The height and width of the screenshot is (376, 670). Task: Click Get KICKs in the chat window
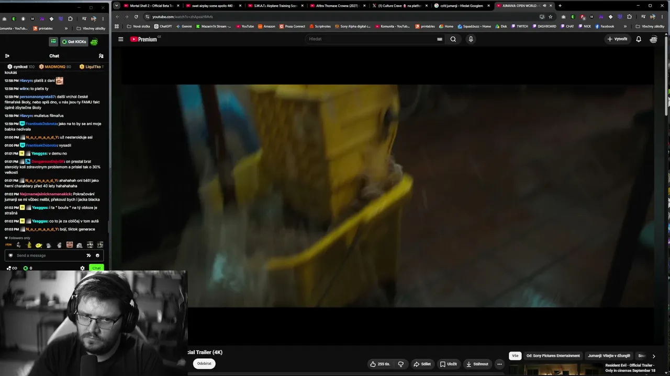(74, 42)
